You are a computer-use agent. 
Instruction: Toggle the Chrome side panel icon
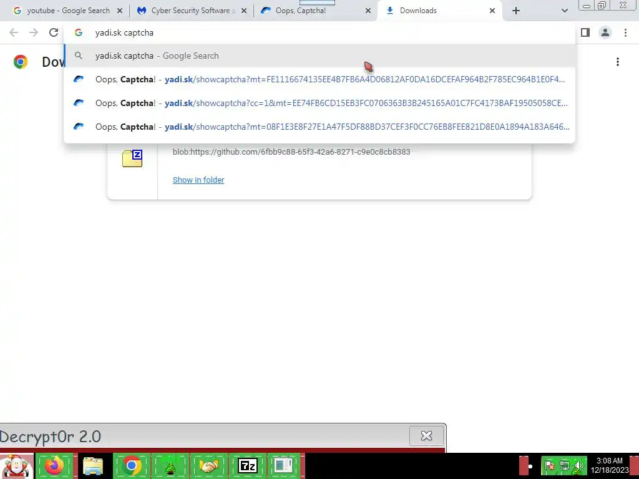pyautogui.click(x=585, y=32)
